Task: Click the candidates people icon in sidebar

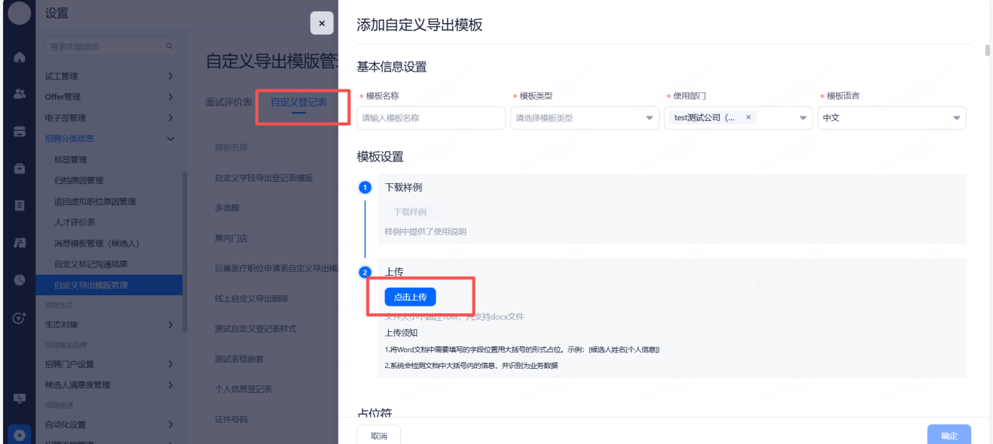Action: pos(20,94)
